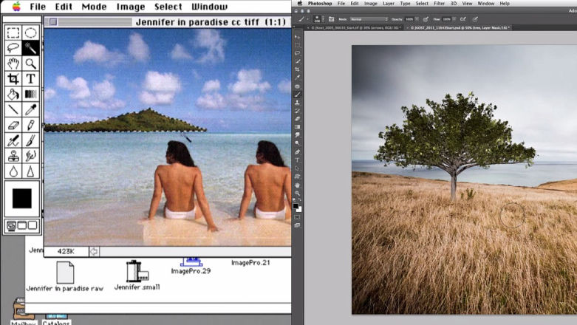The width and height of the screenshot is (577, 325).
Task: Click the Flow 100% value field
Action: [446, 19]
